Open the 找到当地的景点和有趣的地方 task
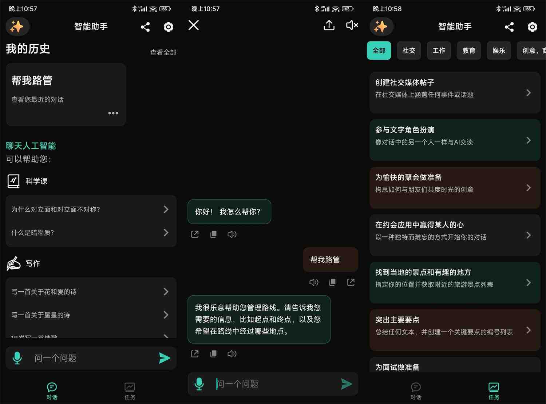The image size is (546, 404). pyautogui.click(x=455, y=283)
